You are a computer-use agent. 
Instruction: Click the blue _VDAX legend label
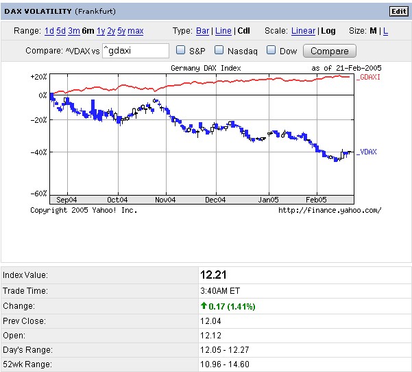365,151
